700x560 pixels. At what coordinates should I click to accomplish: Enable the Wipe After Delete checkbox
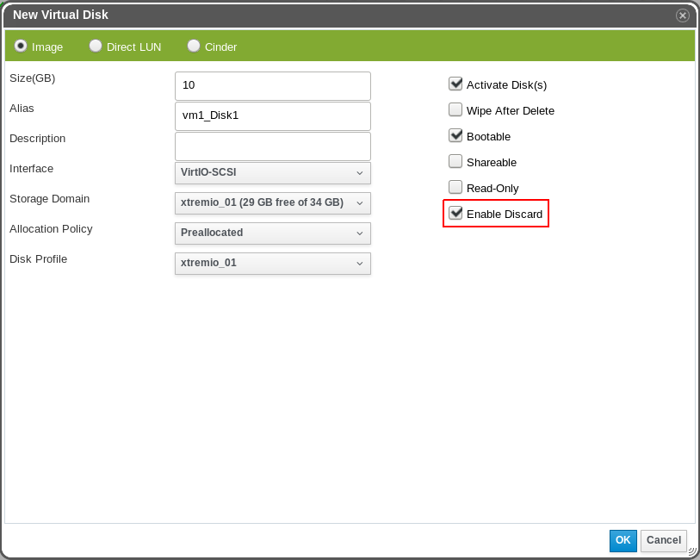point(455,110)
